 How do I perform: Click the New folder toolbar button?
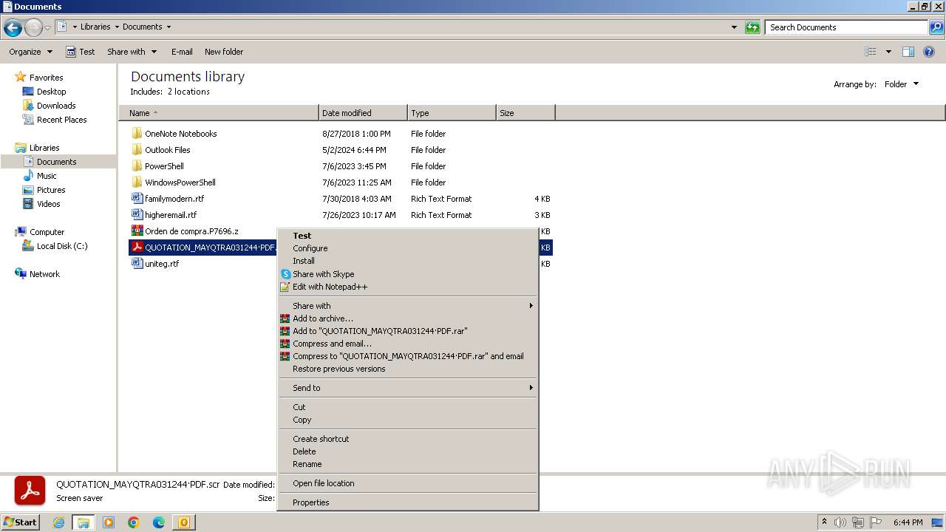point(224,52)
